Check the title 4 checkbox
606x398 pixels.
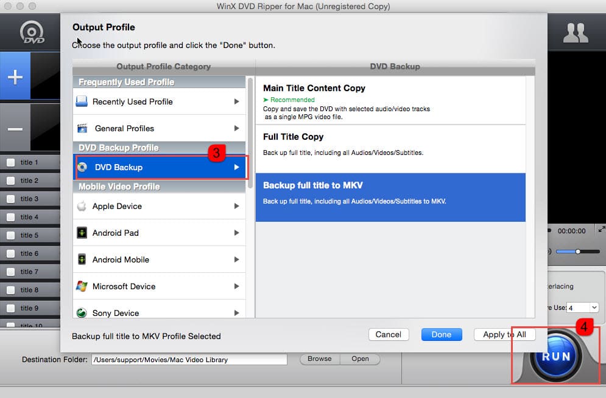point(11,217)
